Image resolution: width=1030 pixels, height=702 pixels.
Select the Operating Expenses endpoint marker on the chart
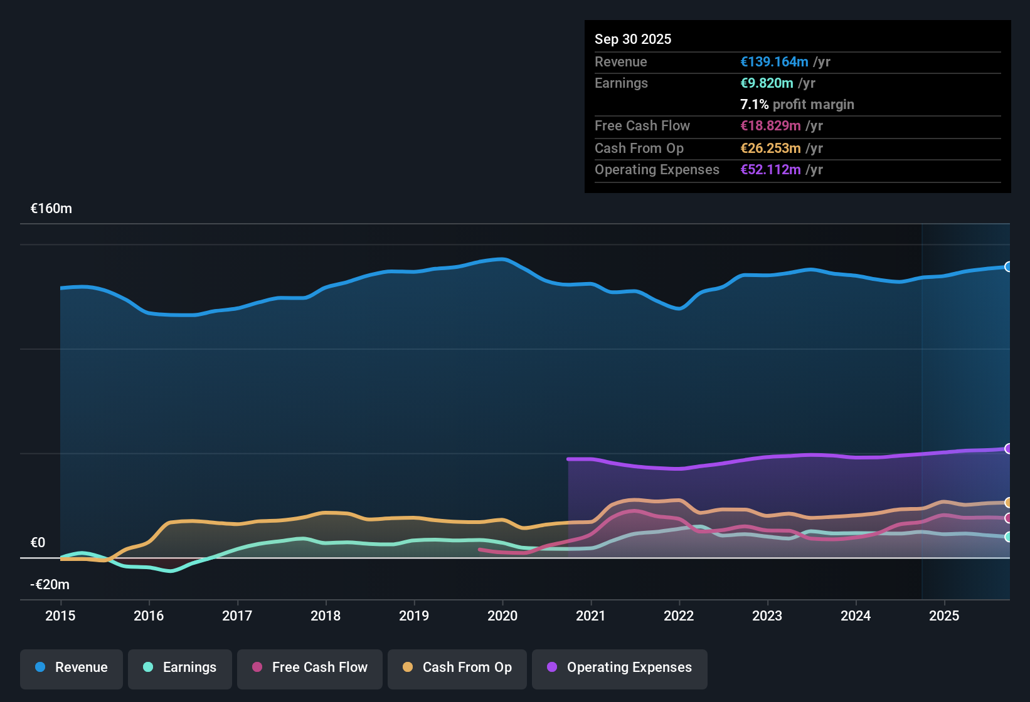[1008, 448]
